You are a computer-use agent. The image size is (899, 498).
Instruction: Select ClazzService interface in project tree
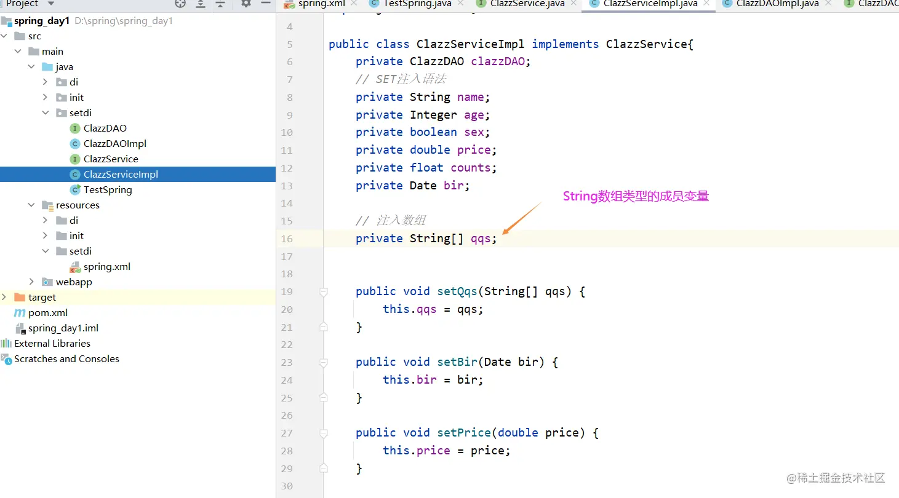tap(111, 159)
